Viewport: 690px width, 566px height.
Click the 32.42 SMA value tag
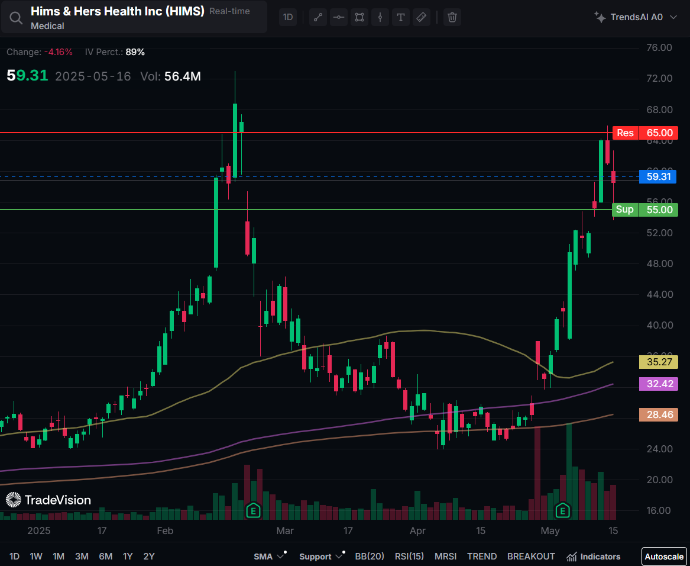pyautogui.click(x=658, y=384)
